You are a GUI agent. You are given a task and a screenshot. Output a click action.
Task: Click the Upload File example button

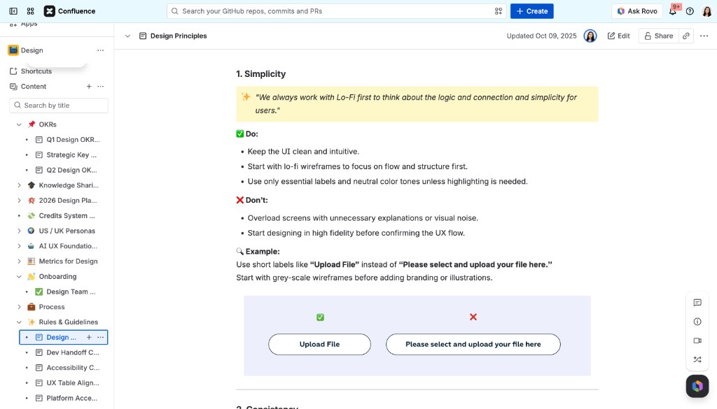(319, 344)
